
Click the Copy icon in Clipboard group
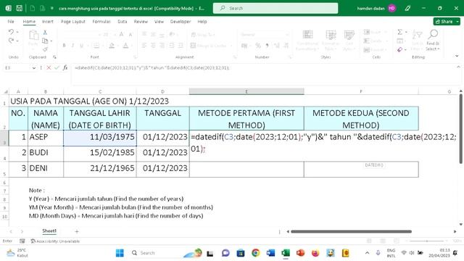coord(45,41)
